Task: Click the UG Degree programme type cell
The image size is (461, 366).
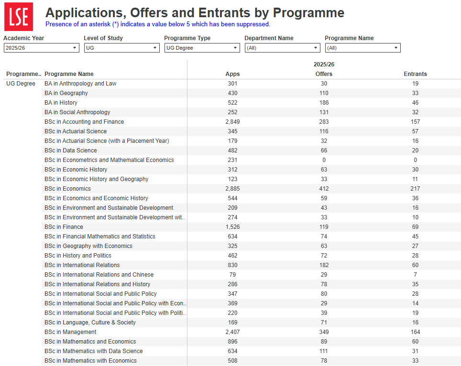Action: (x=21, y=84)
